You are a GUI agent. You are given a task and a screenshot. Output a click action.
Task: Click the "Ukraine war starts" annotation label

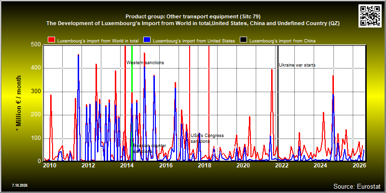point(297,65)
